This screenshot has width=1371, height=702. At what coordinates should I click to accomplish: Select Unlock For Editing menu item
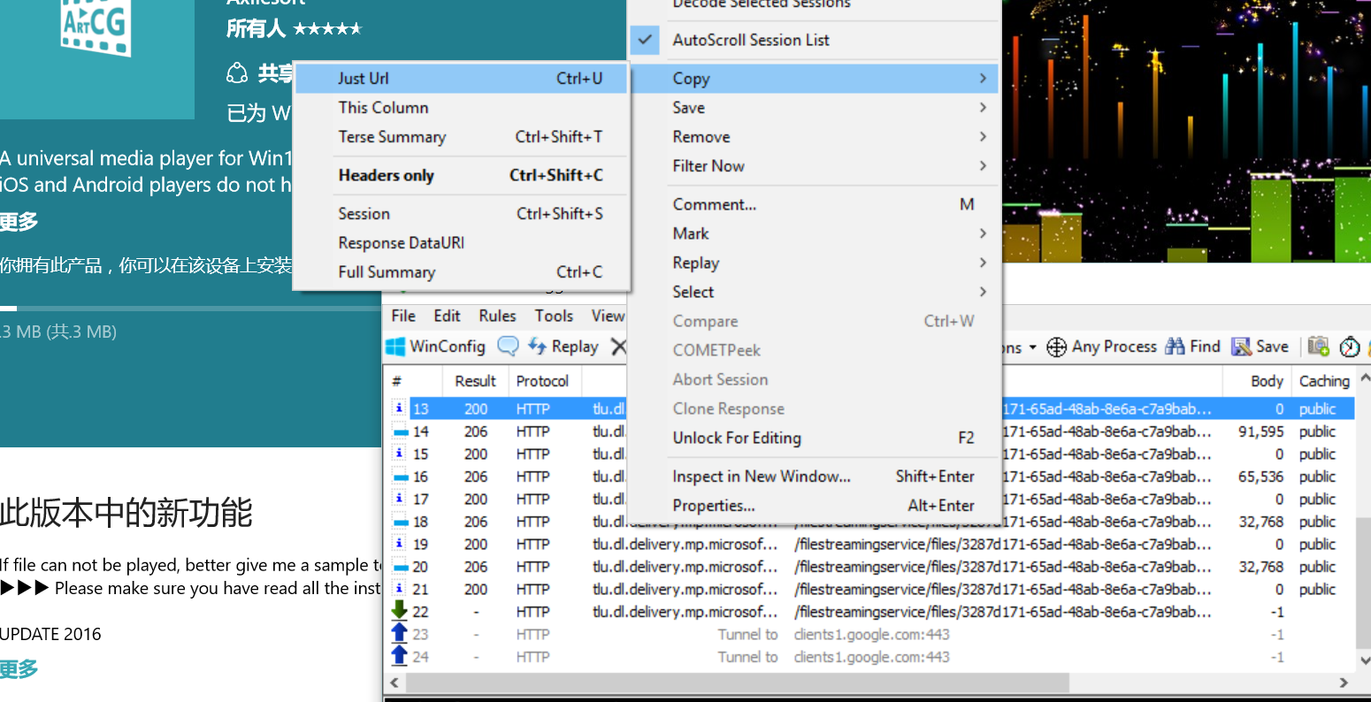click(x=814, y=438)
